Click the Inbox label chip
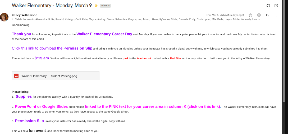Viewport: 288px width, 134px height. point(104,6)
